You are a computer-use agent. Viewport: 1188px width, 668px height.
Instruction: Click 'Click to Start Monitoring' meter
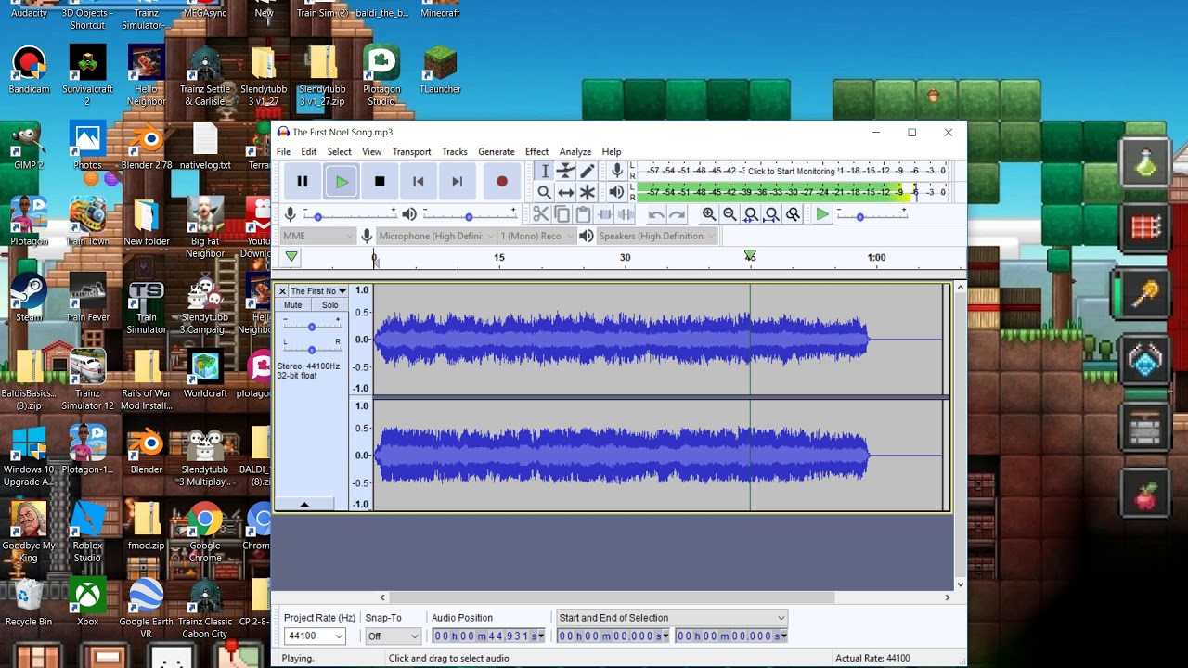point(792,171)
